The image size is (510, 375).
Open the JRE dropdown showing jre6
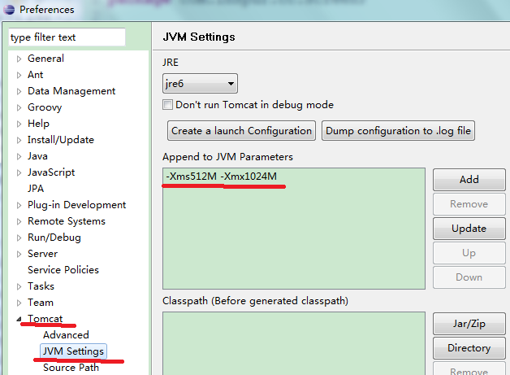(200, 84)
